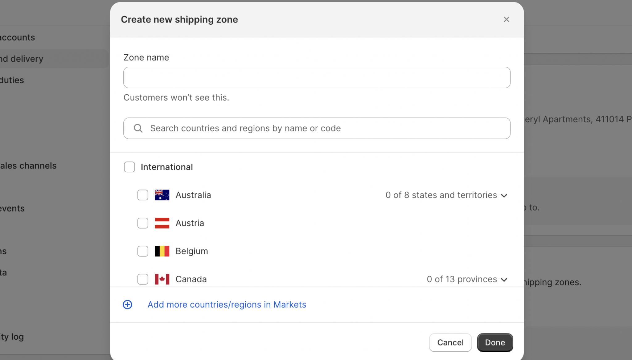Screen dimensions: 632x360
Task: Tick the Austria checkbox
Action: click(143, 223)
